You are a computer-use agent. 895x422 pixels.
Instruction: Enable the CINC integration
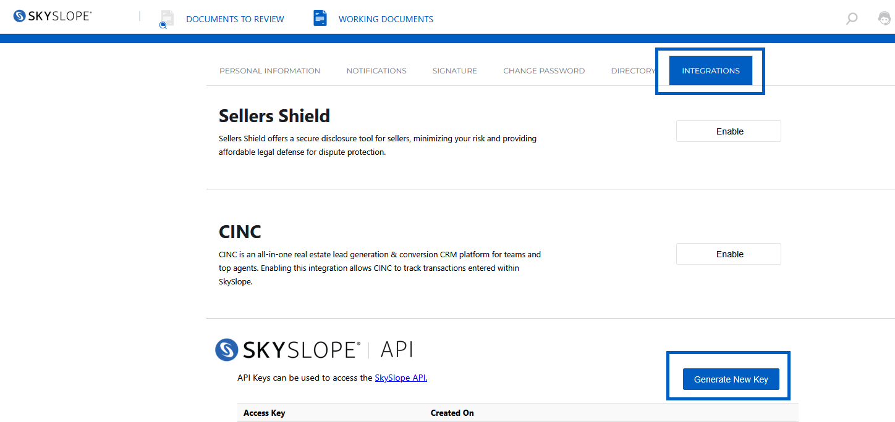(x=729, y=254)
